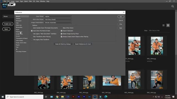
Task: Click OK in Preferences dialog
Action: (121, 17)
